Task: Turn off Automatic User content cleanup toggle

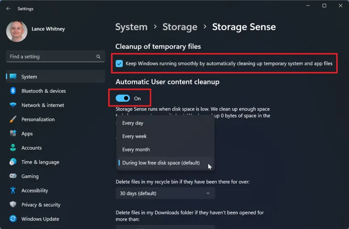Action: pos(123,98)
